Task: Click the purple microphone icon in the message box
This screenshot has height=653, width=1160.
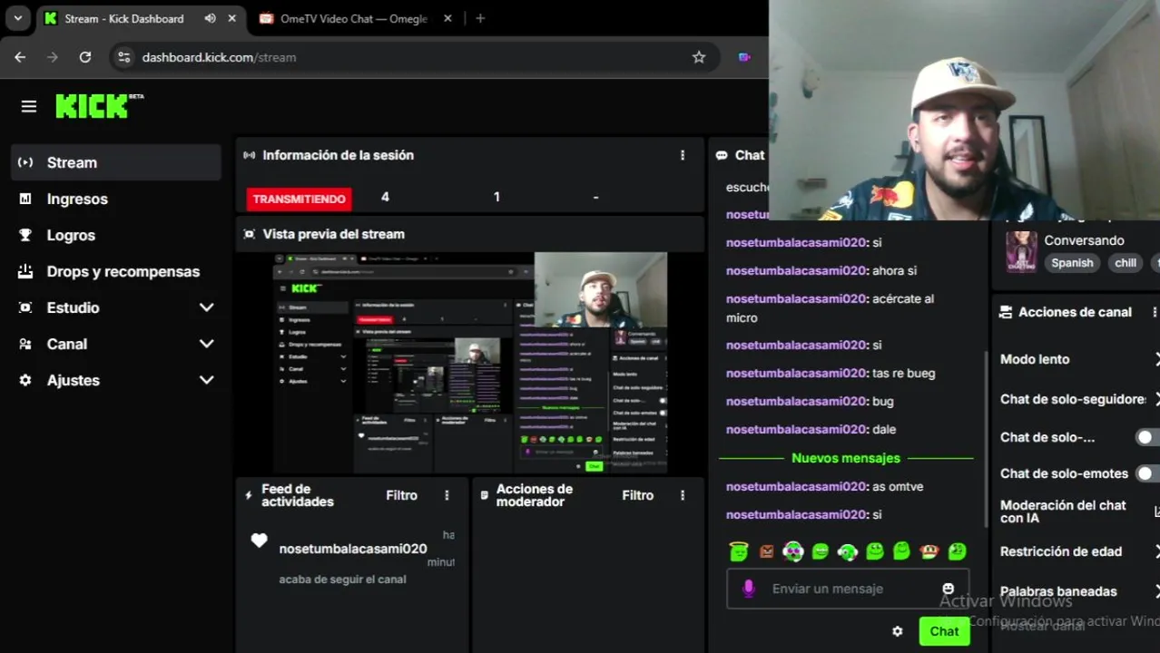Action: [748, 589]
